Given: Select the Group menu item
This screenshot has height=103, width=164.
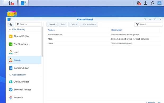Looking at the screenshot, I should point(25,60).
